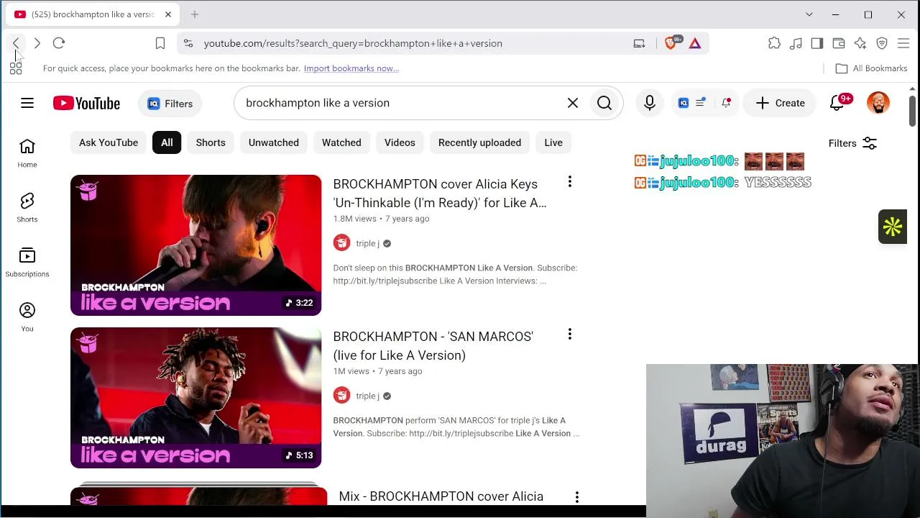Open the Brave Wallet icon
This screenshot has width=920, height=518.
tap(839, 43)
